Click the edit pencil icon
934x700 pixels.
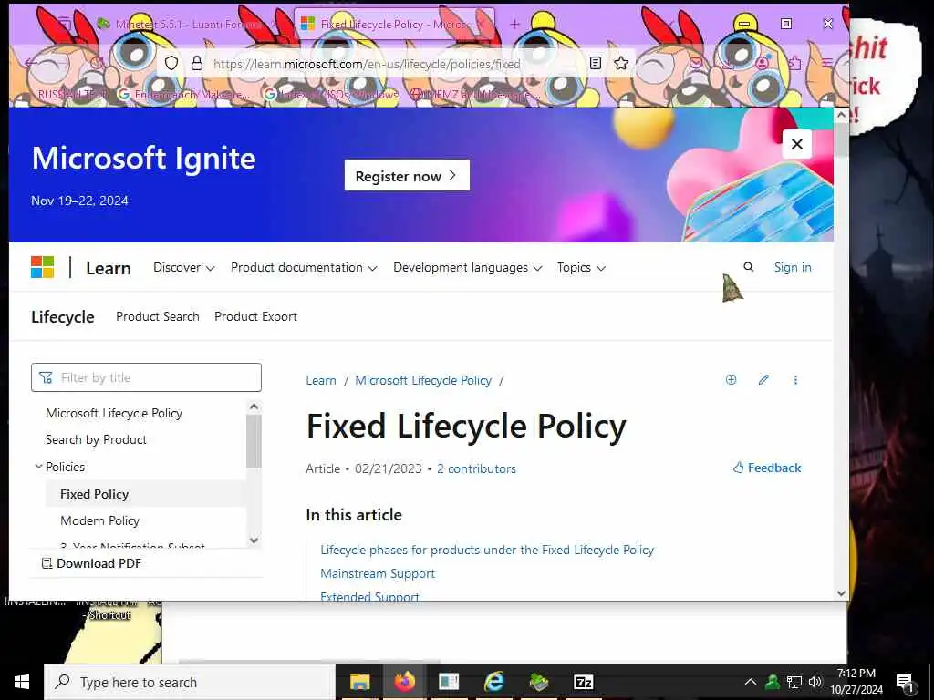(763, 380)
